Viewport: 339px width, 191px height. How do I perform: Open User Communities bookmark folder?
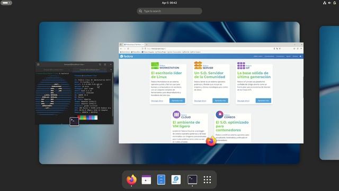click(174, 52)
